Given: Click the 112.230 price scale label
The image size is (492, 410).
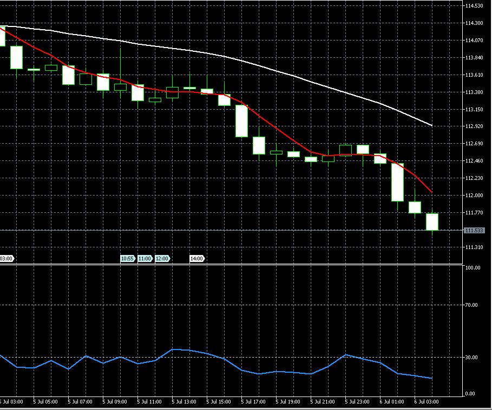Looking at the screenshot, I should [x=474, y=178].
